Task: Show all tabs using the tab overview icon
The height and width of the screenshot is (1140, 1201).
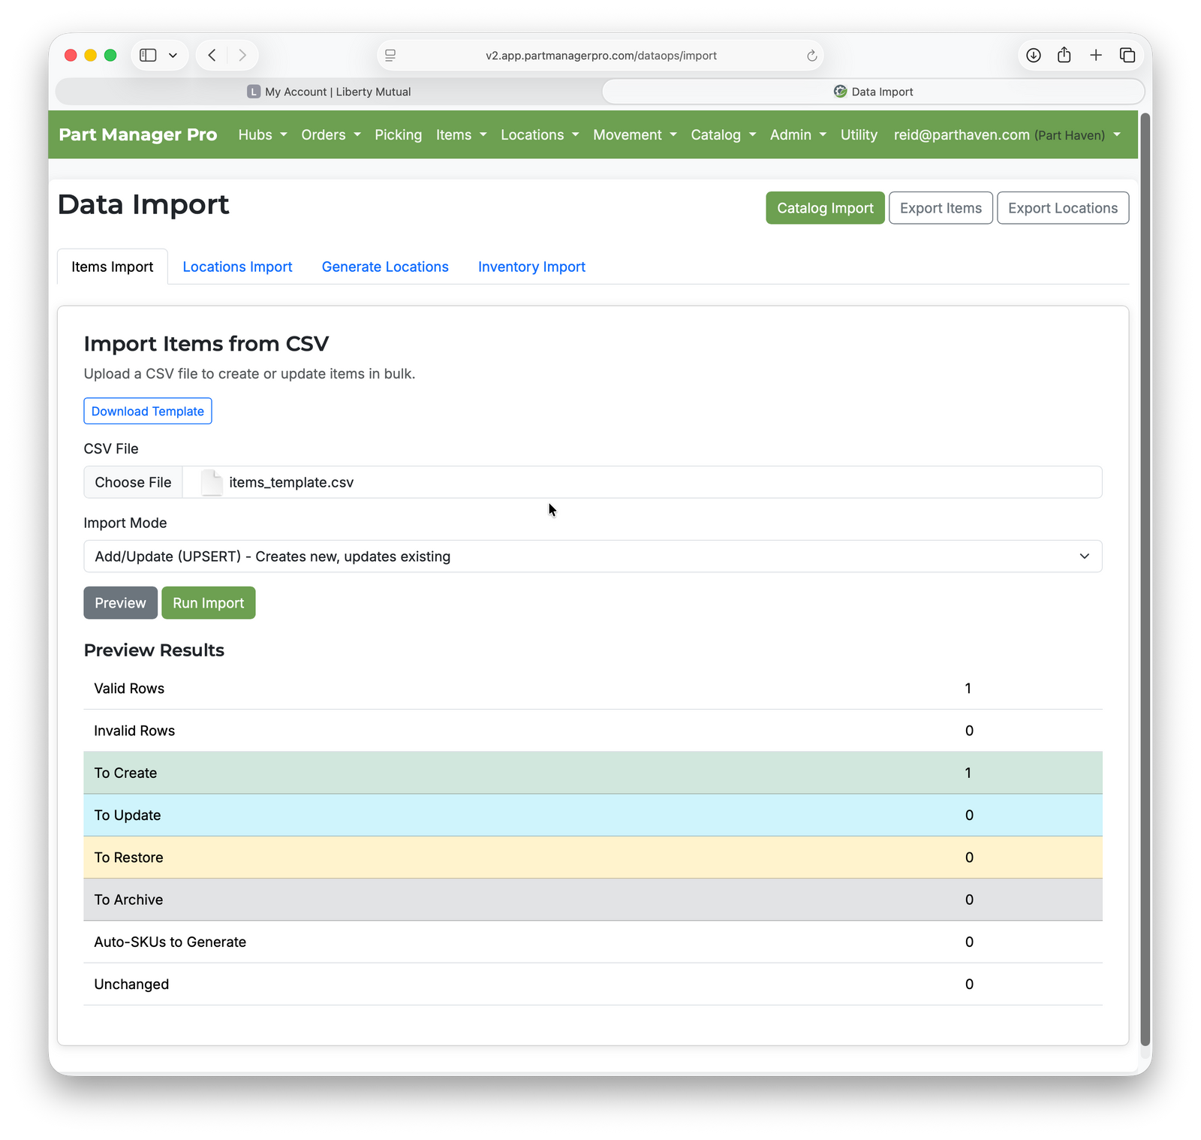Action: (1127, 55)
